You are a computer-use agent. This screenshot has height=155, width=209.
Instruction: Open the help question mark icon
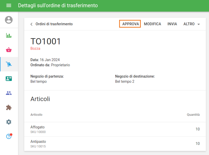point(8,136)
